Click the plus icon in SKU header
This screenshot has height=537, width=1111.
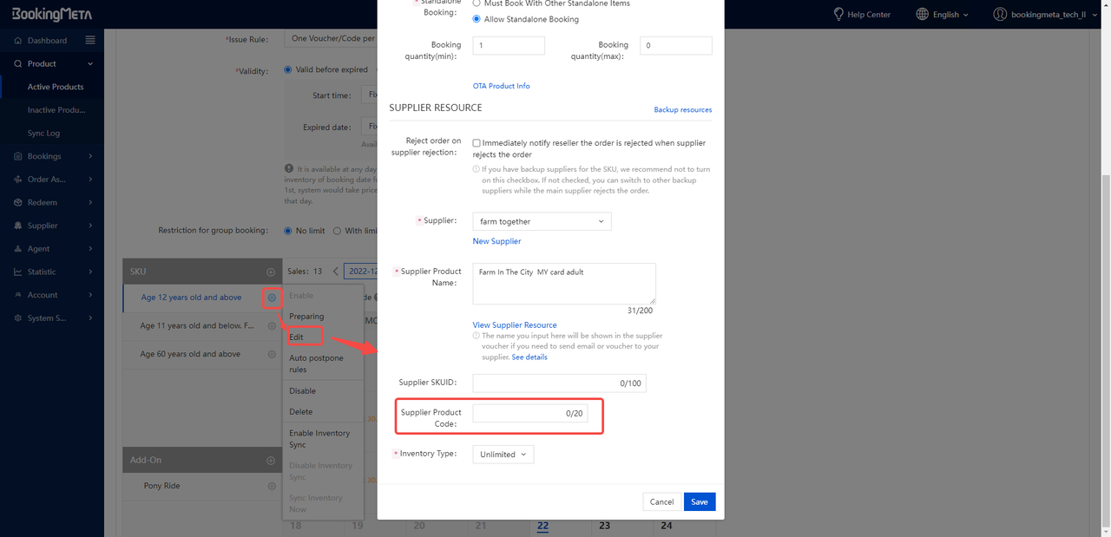(271, 272)
